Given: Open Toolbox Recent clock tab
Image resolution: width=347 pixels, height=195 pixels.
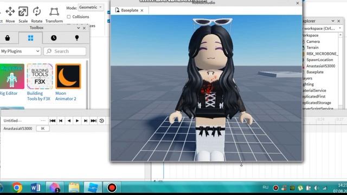Looking at the screenshot, I should pyautogui.click(x=54, y=38).
